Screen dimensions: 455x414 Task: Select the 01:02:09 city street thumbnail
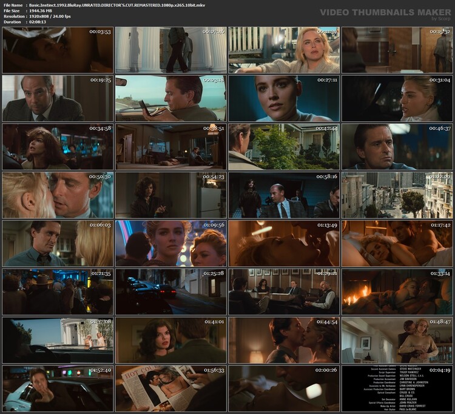397,195
